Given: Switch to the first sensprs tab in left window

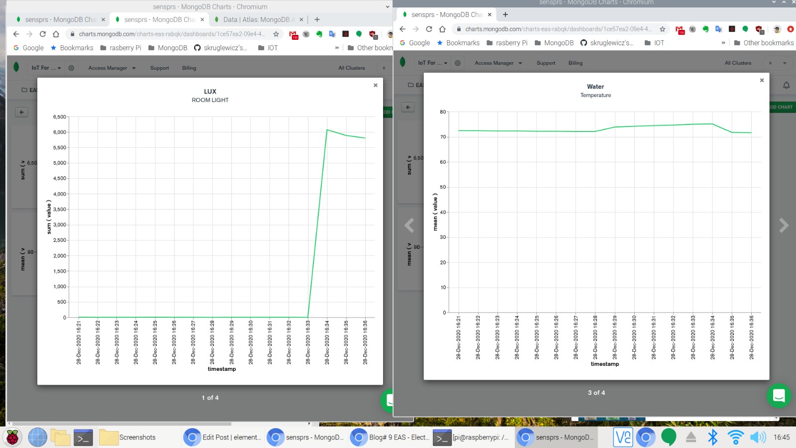Looking at the screenshot, I should pyautogui.click(x=60, y=19).
